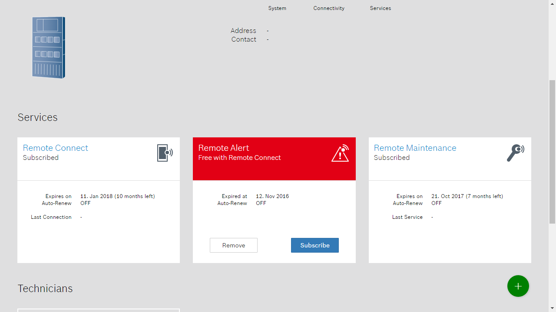
Task: Click the Remote Alert warning triangle icon
Action: [340, 153]
